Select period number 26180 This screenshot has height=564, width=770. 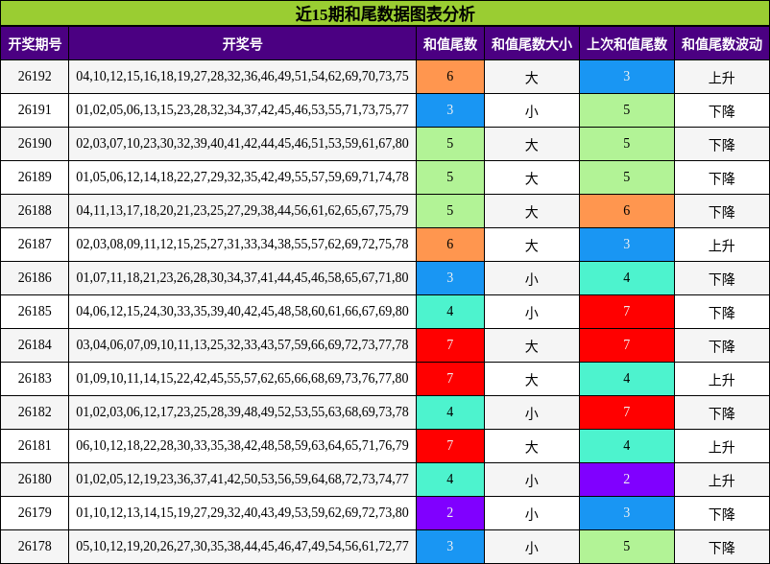coord(35,480)
